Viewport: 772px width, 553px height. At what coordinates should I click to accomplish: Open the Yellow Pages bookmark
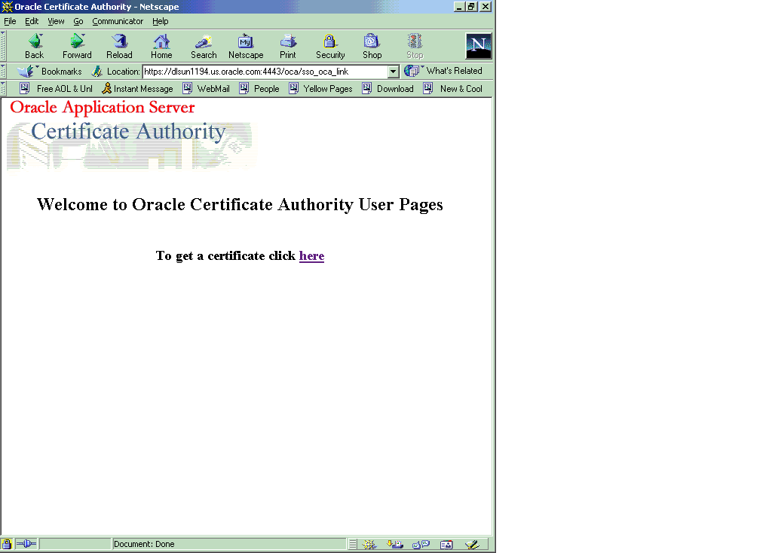pyautogui.click(x=321, y=89)
